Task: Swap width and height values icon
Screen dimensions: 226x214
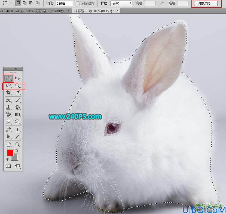Action: [x=162, y=3]
